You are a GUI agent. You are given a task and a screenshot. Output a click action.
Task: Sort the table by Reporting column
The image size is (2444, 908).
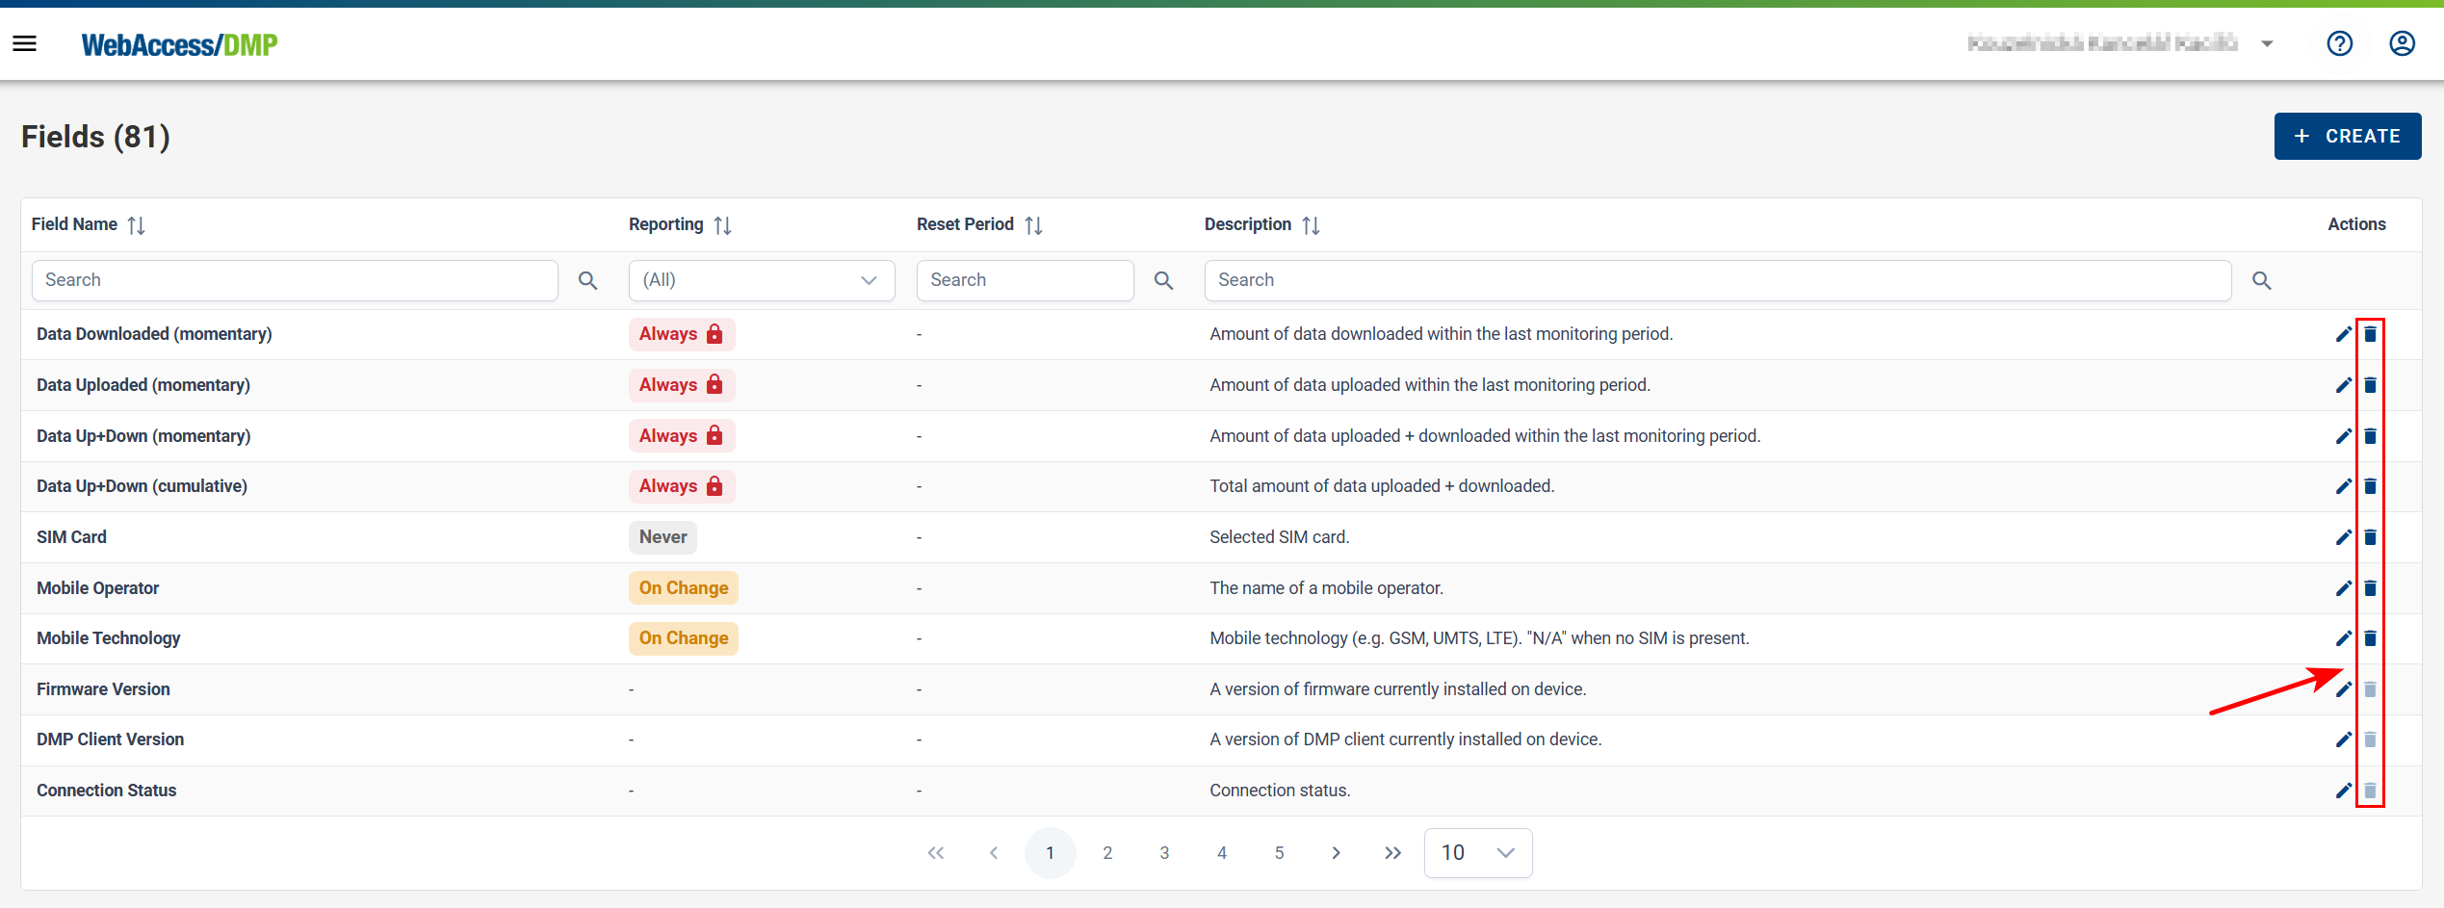[722, 225]
